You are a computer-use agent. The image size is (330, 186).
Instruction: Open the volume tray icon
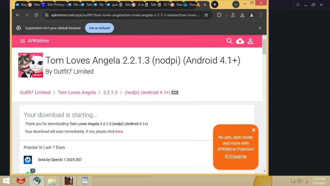[306, 181]
